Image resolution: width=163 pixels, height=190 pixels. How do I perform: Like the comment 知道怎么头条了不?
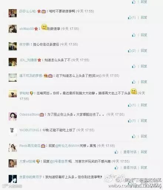click(x=134, y=66)
